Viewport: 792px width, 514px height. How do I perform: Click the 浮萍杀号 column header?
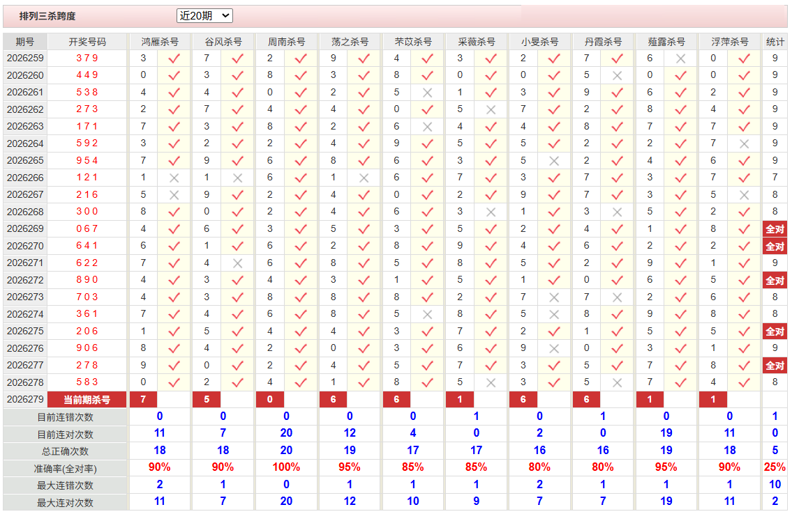(x=729, y=42)
